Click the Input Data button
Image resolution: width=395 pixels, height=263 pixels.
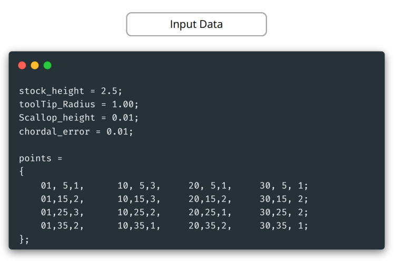tap(196, 24)
